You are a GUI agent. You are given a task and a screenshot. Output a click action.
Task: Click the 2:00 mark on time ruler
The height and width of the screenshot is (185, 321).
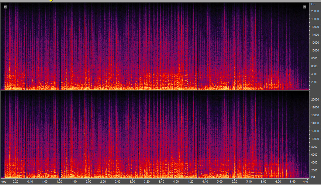[88, 182]
